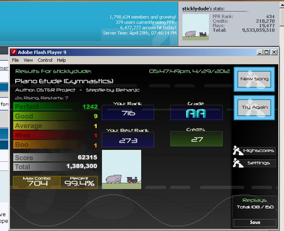Open the File menu

click(x=15, y=60)
